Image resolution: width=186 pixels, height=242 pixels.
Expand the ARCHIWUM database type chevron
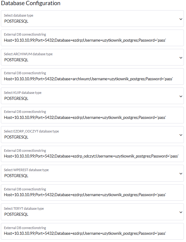(181, 58)
